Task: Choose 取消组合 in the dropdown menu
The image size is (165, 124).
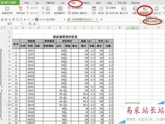Action: 151,17
